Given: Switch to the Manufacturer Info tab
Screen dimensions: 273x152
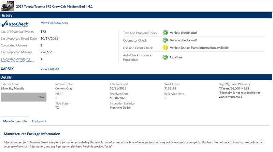Looking at the screenshot, I should [x=15, y=121].
